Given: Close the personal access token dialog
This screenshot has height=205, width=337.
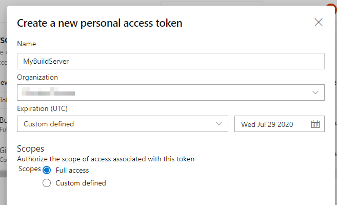Looking at the screenshot, I should [319, 22].
